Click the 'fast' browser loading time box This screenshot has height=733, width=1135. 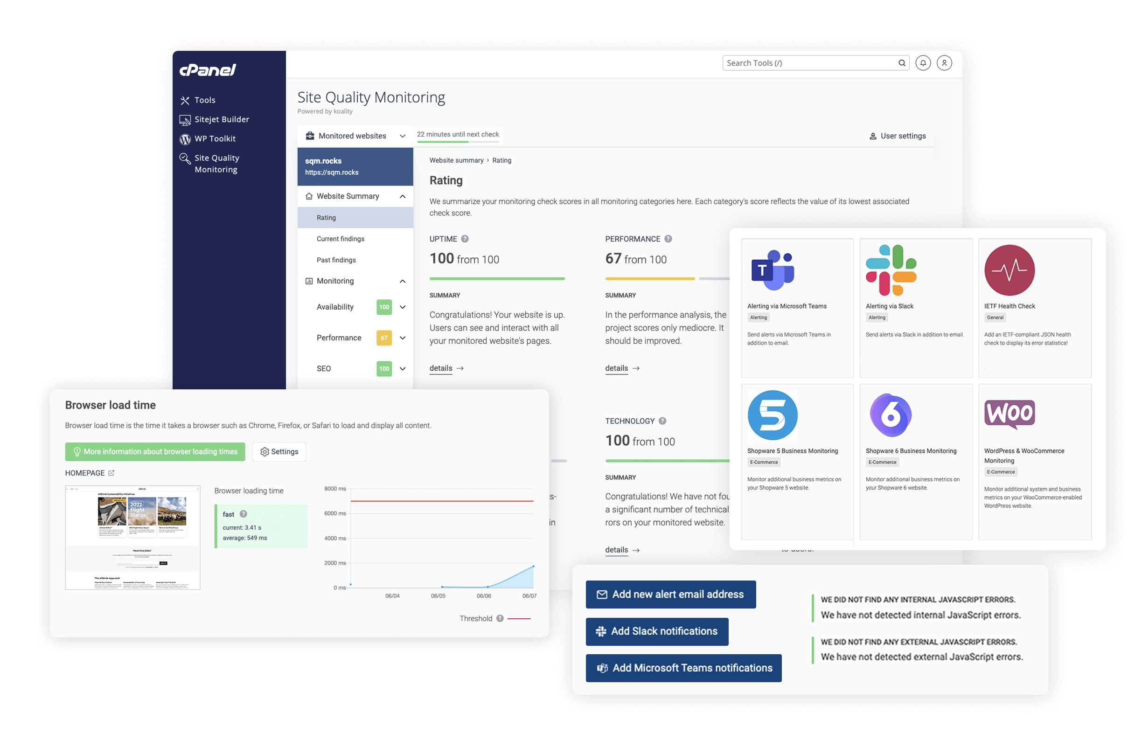261,526
